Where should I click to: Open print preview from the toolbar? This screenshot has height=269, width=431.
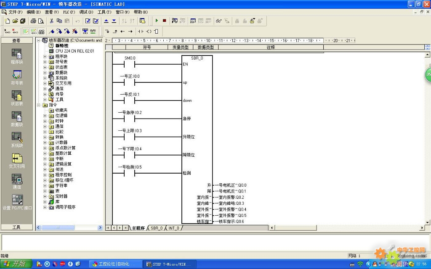[41, 21]
